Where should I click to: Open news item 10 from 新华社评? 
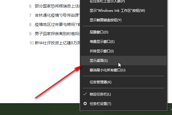click(57, 43)
